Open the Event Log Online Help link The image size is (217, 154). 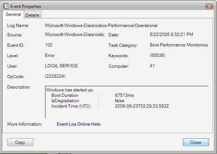click(79, 124)
